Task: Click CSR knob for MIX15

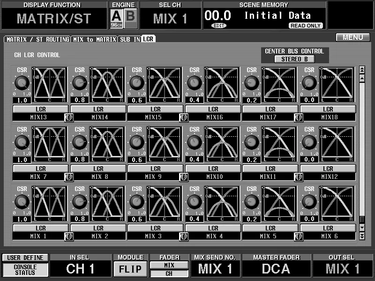Action: (x=137, y=83)
